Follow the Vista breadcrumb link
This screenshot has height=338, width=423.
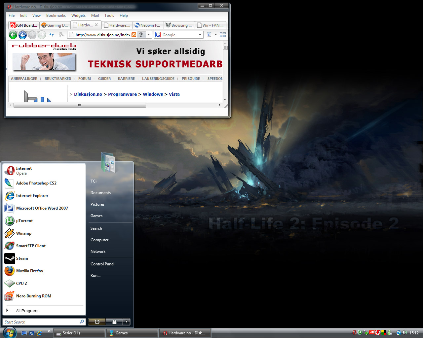(174, 94)
